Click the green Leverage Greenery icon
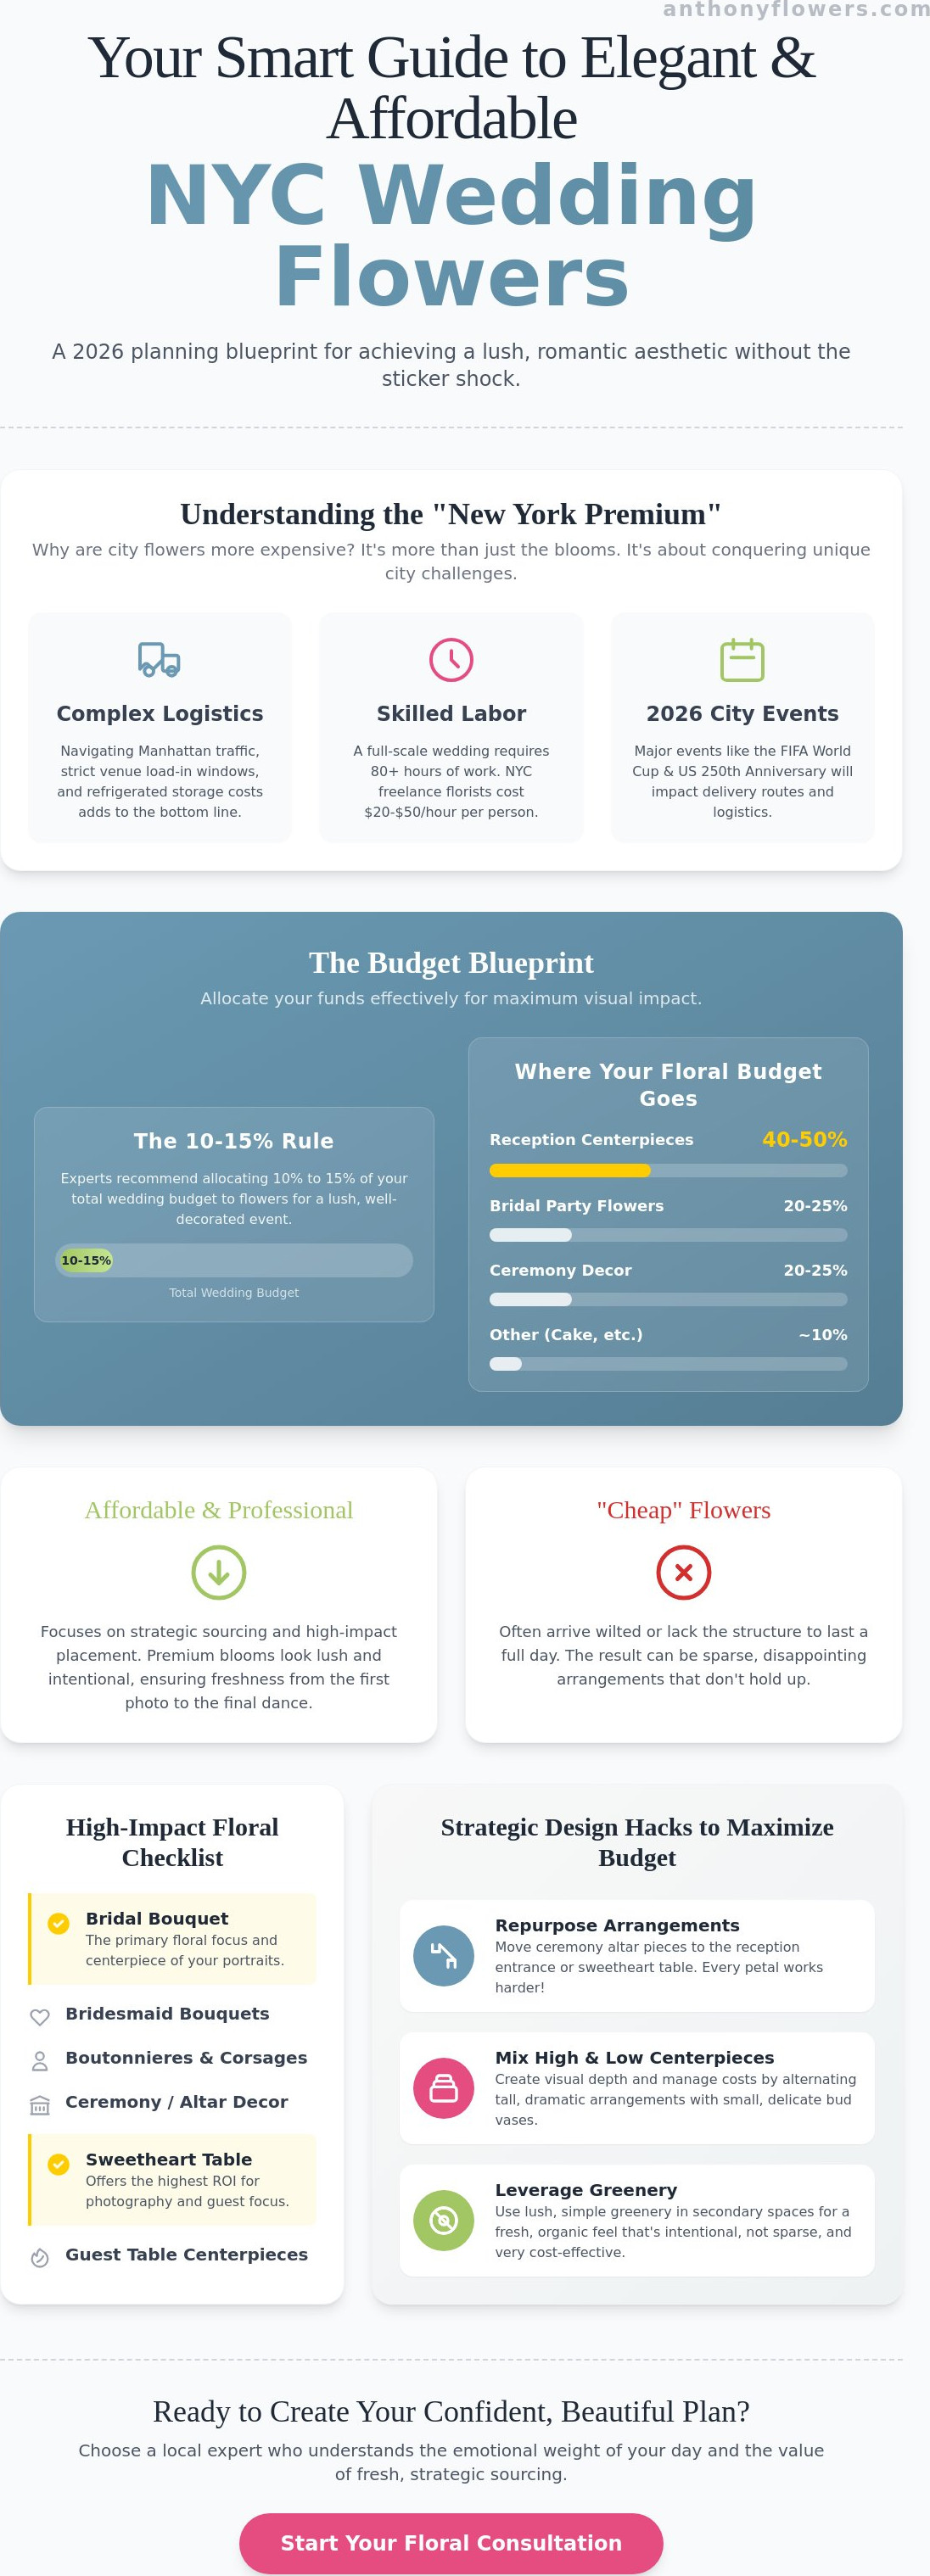This screenshot has width=930, height=2576. pos(444,2220)
